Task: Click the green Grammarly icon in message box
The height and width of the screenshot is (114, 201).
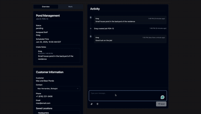Action: pyautogui.click(x=163, y=97)
